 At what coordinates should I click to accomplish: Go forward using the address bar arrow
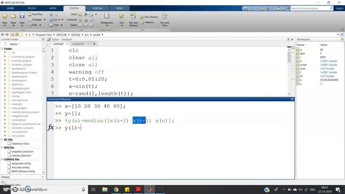tap(7, 34)
